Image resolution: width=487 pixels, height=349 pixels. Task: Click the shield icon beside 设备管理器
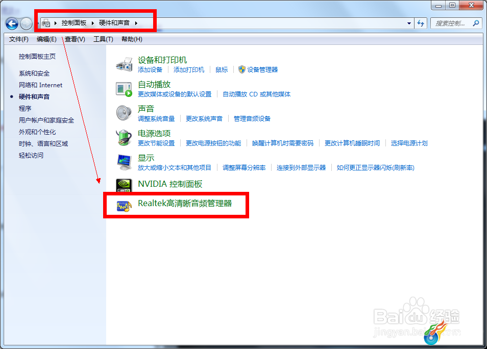pyautogui.click(x=241, y=69)
